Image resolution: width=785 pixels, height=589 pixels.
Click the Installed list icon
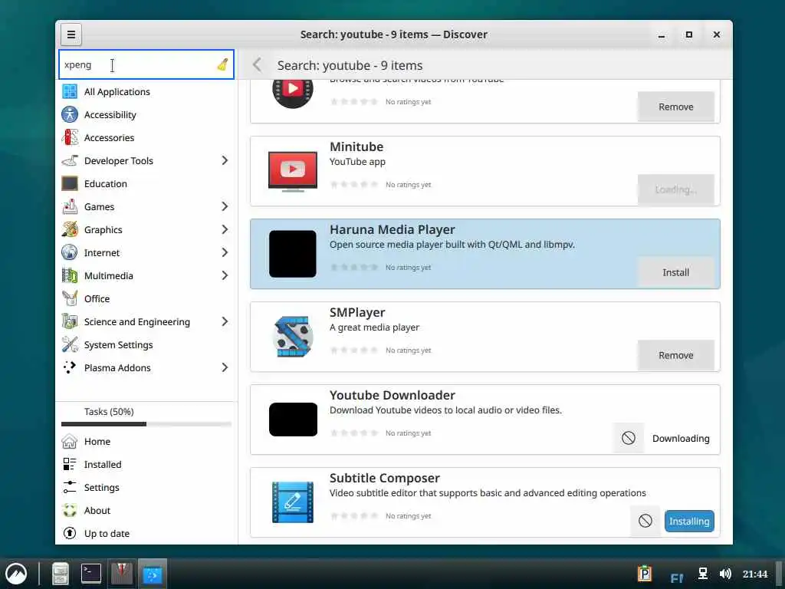click(70, 464)
